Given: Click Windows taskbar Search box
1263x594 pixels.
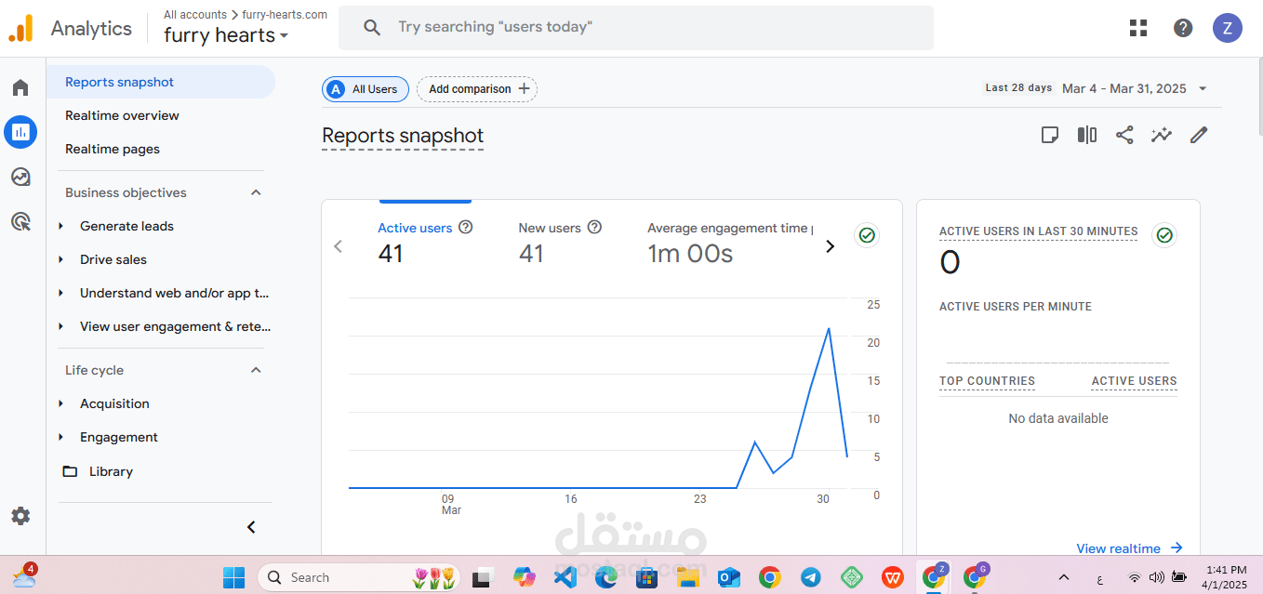Looking at the screenshot, I should [358, 577].
